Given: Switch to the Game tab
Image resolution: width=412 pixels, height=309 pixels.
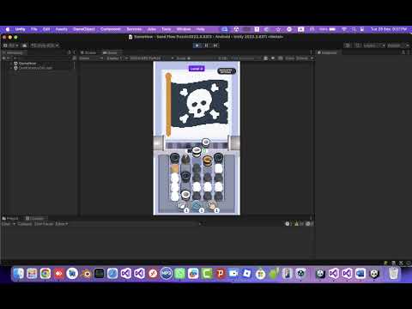Looking at the screenshot, I should (x=110, y=52).
